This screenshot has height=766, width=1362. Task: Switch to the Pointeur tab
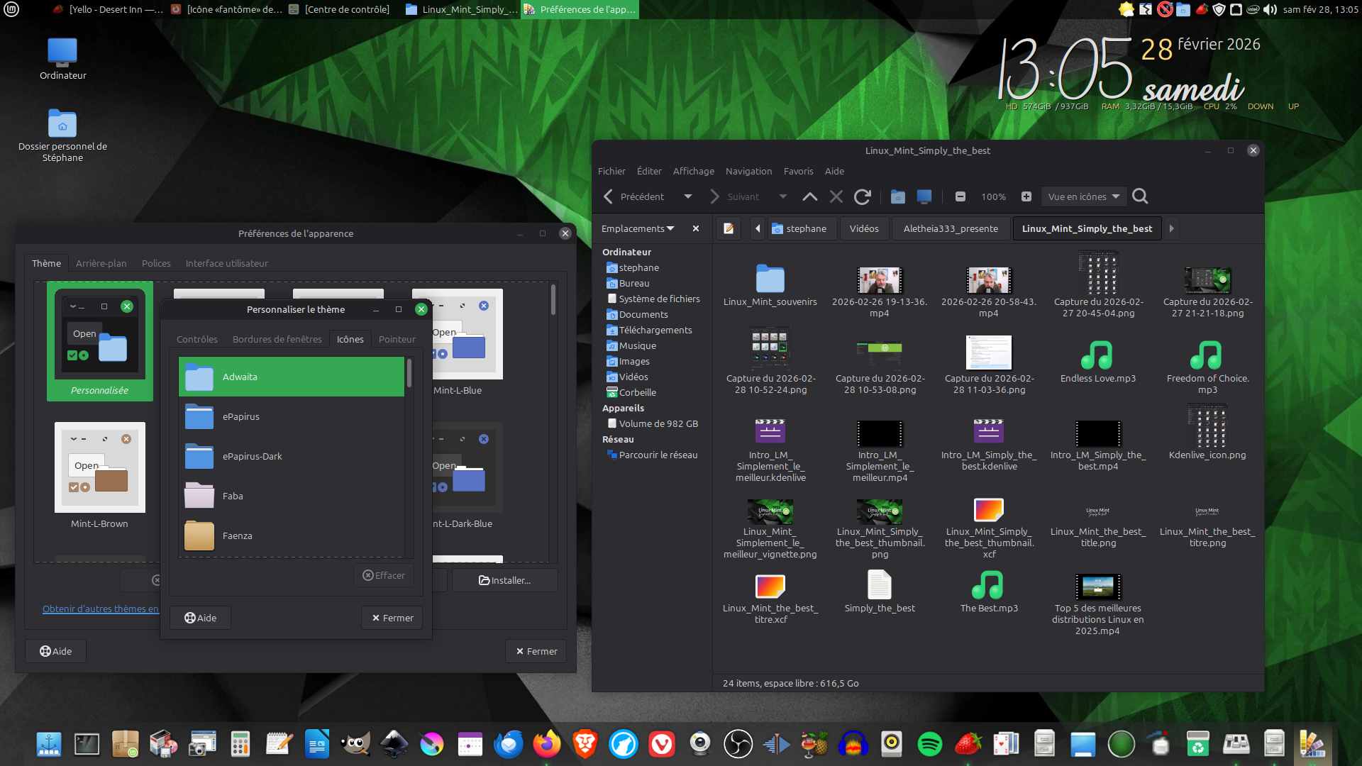pyautogui.click(x=397, y=339)
